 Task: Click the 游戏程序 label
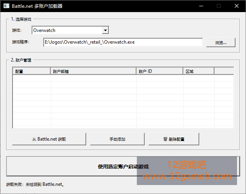click(21, 42)
